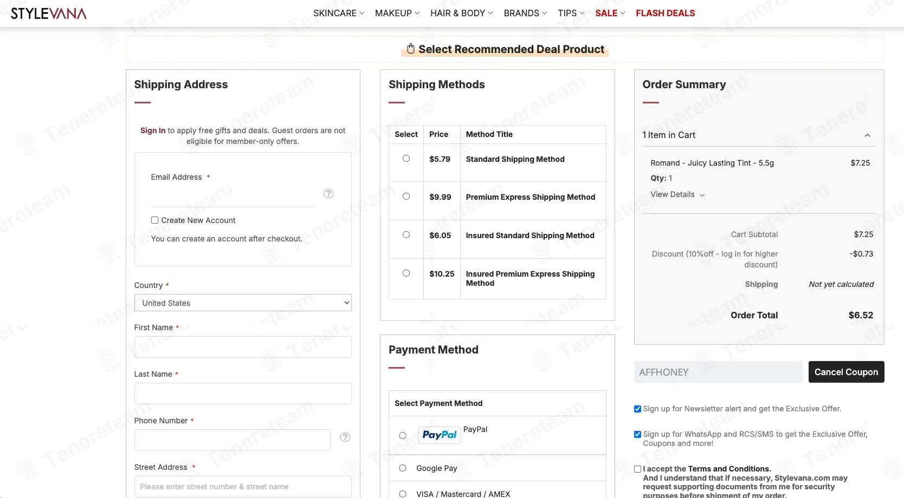Image resolution: width=904 pixels, height=498 pixels.
Task: Click the AFFHONEY coupon code field
Action: 719,372
